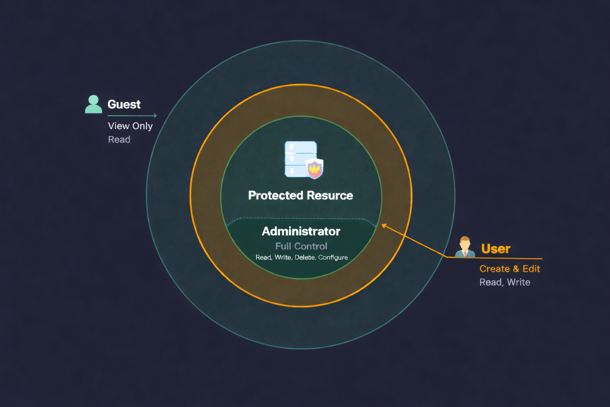Click the View Only label under Guest
The height and width of the screenshot is (407, 610).
pyautogui.click(x=130, y=126)
